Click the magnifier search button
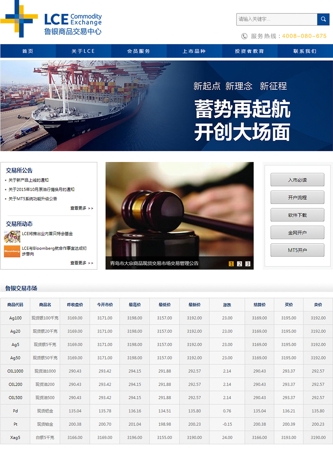The height and width of the screenshot is (449, 333). point(323,19)
